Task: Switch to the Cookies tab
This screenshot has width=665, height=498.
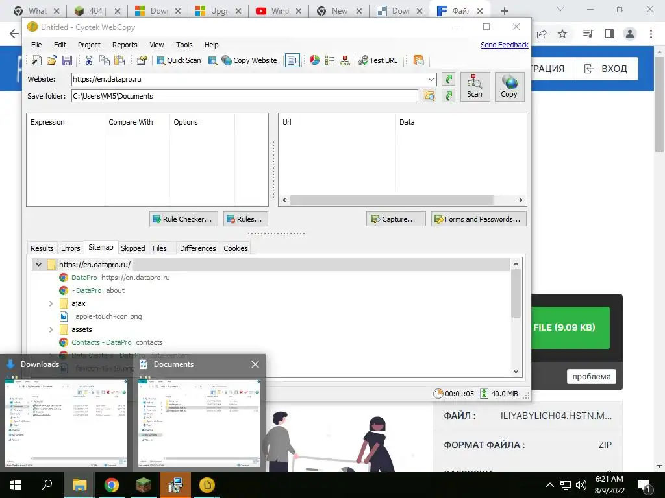Action: pos(235,248)
